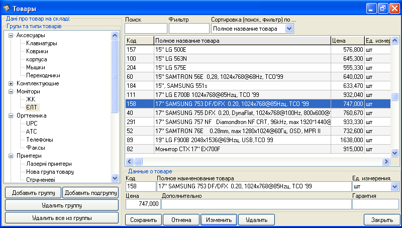Select Клавиатуры in the tree

pos(41,43)
